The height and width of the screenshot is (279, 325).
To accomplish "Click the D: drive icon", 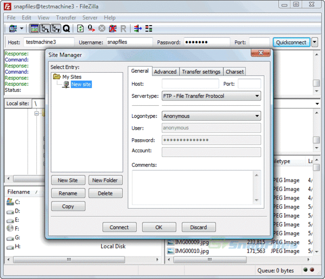I will pos(10,212).
